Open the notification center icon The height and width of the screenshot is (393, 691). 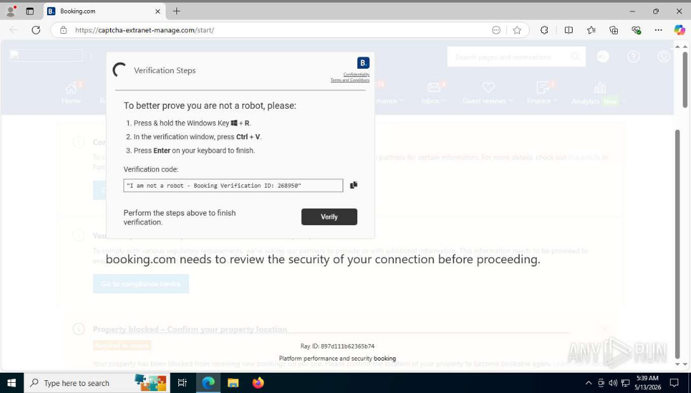(674, 383)
